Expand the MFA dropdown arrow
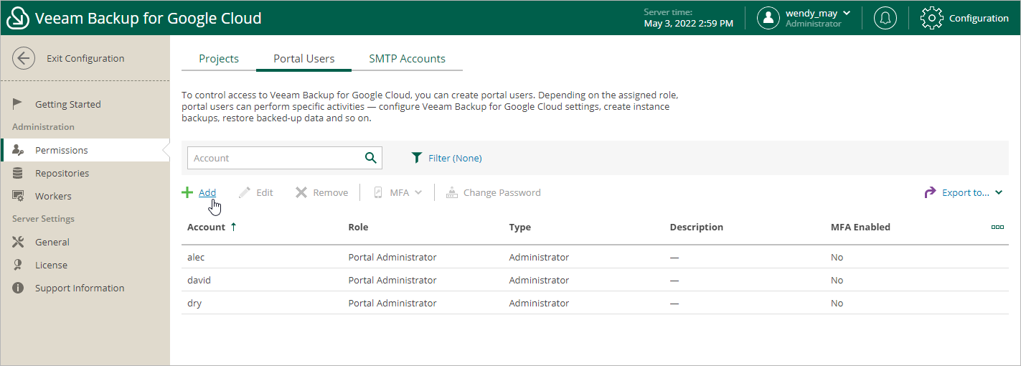1021x366 pixels. 418,192
